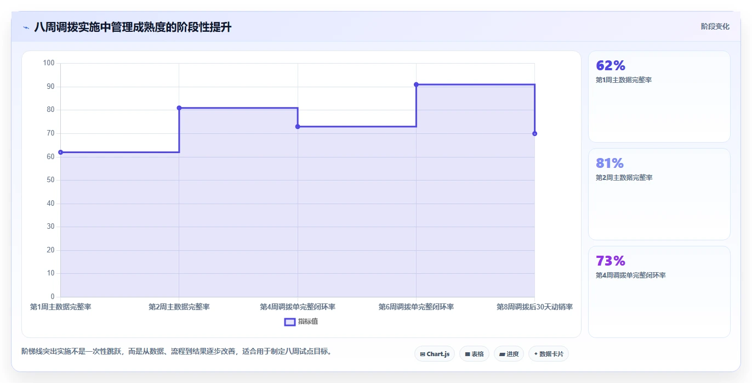752x383 pixels.
Task: Click the footer note starting with 阶梯线突出实施
Action: tap(176, 351)
